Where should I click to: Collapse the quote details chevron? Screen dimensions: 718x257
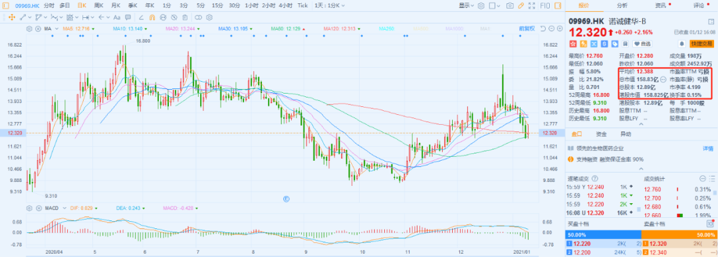pos(641,124)
